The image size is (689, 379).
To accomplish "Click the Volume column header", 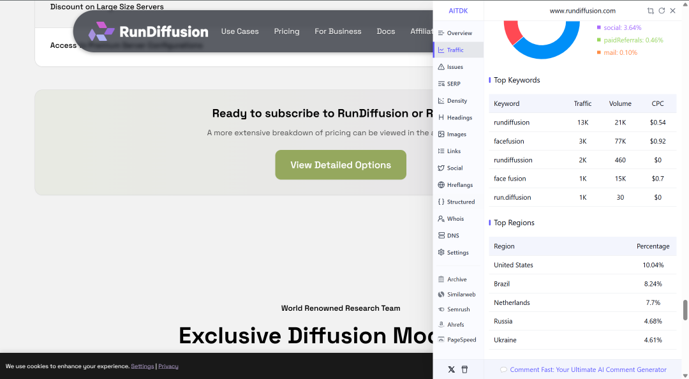I will click(620, 103).
